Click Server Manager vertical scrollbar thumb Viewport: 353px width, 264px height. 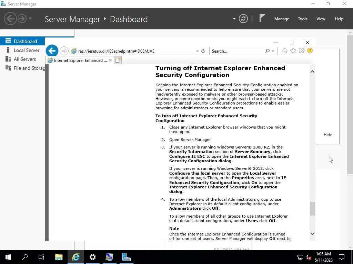(350, 104)
